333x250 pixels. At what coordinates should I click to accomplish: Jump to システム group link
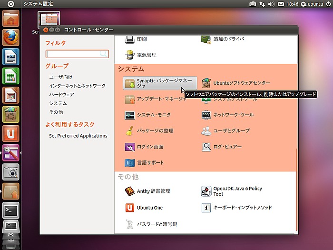click(58, 103)
